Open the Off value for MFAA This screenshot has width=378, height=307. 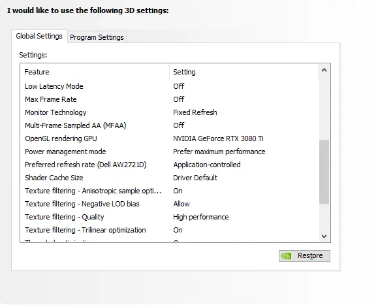click(179, 125)
